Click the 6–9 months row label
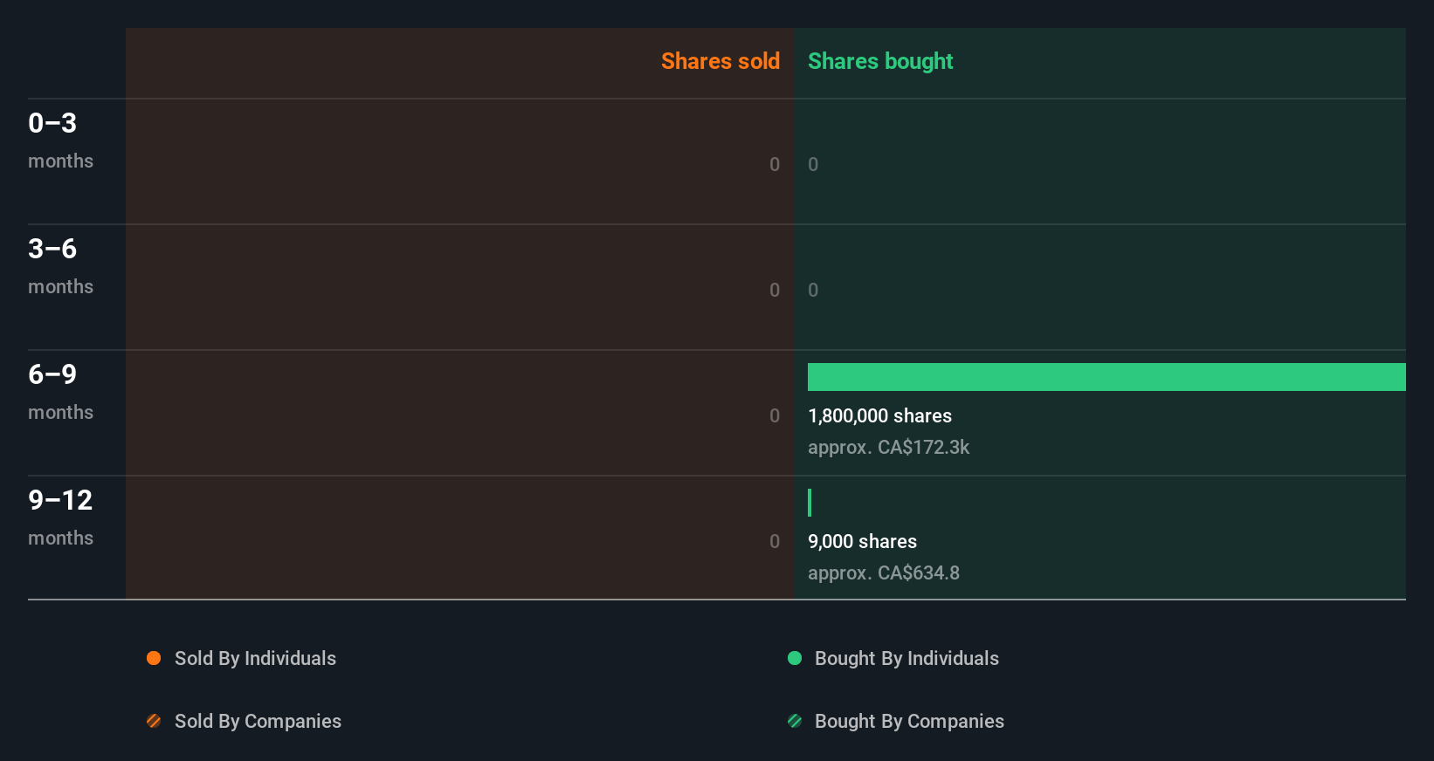The image size is (1434, 761). [60, 392]
